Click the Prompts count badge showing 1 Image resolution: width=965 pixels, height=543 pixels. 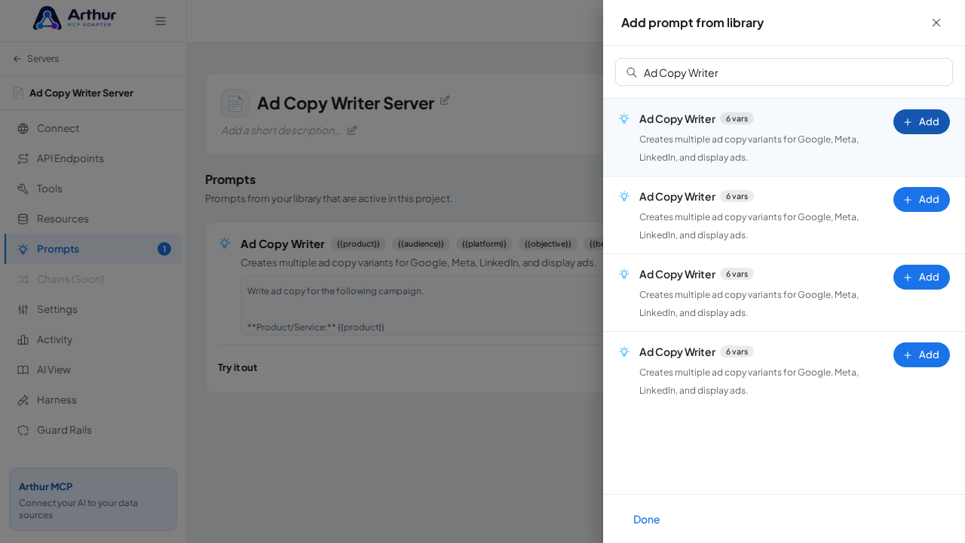point(164,249)
